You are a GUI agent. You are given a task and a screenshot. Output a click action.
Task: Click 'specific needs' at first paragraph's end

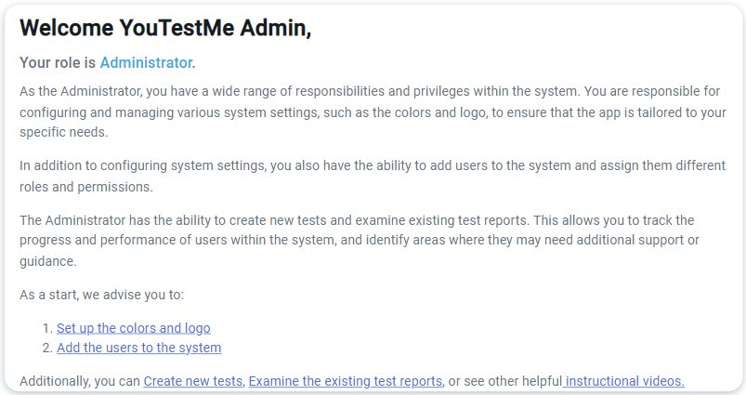click(x=63, y=132)
